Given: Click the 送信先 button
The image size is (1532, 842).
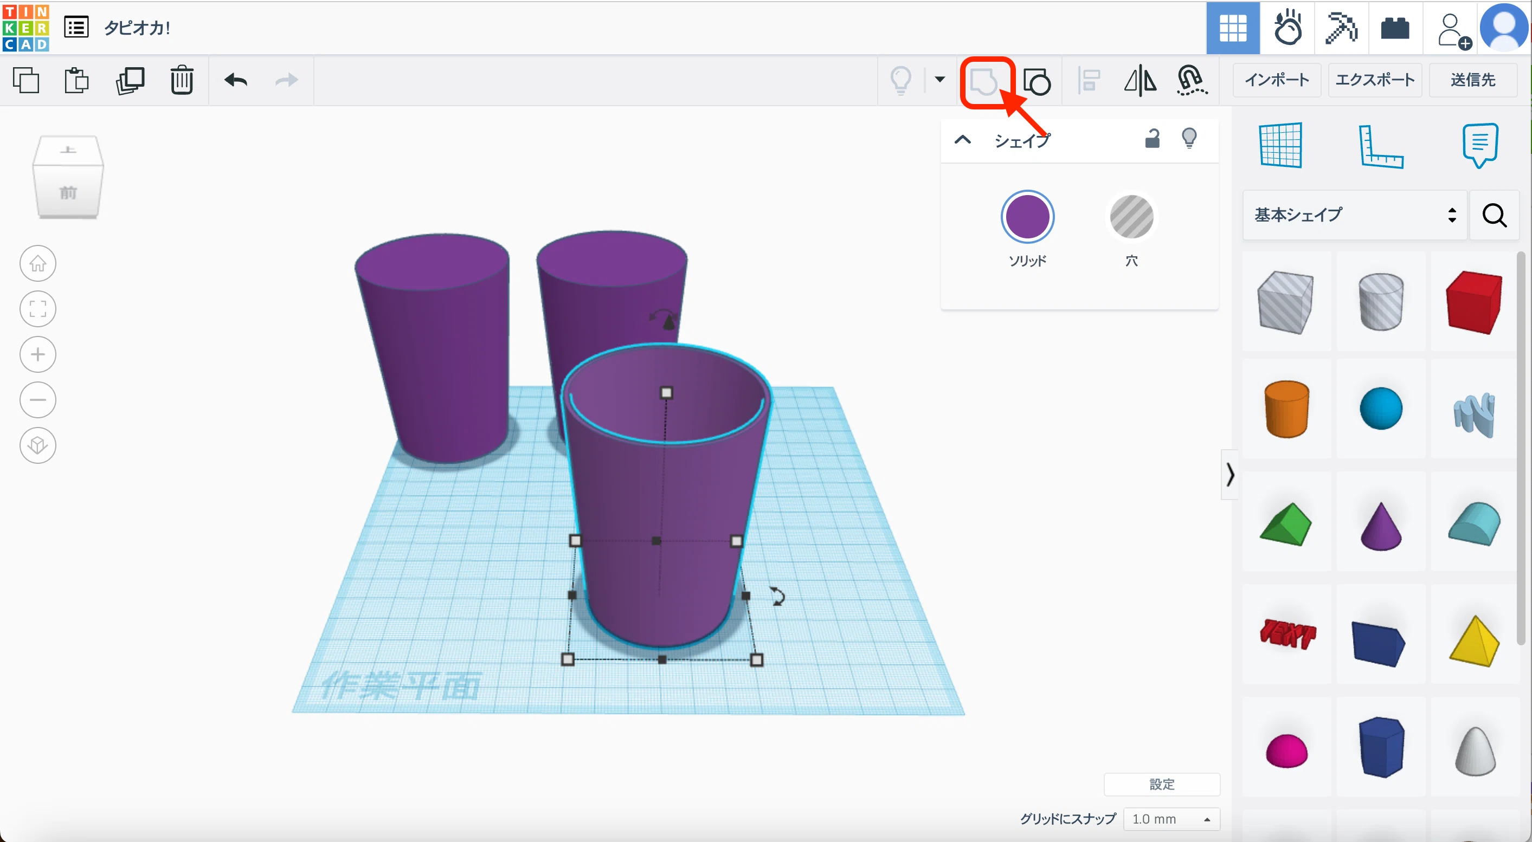Looking at the screenshot, I should (1472, 80).
